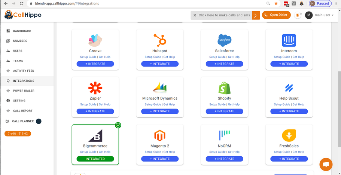Open the chat support bubble
The image size is (341, 175).
pos(326,165)
